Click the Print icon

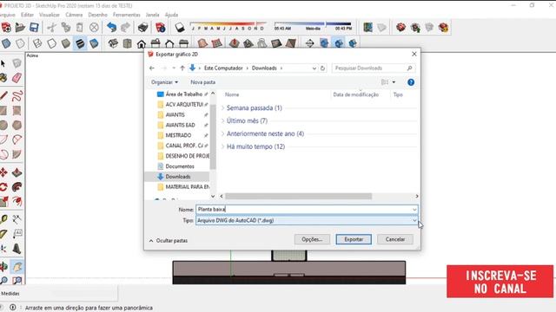[x=142, y=27]
